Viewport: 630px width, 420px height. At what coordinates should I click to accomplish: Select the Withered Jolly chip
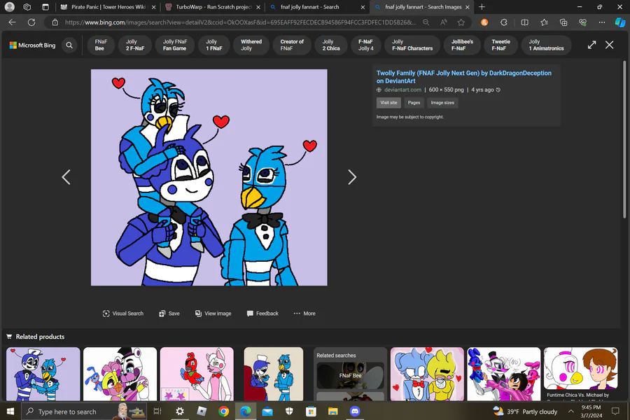tap(251, 45)
